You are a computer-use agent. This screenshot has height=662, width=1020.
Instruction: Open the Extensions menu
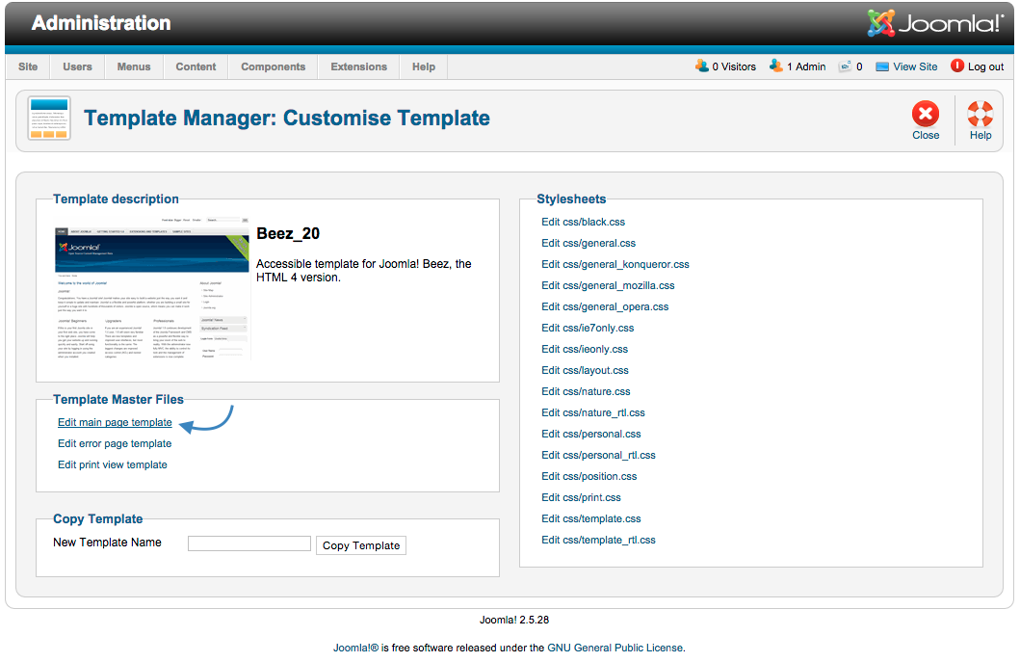coord(359,66)
